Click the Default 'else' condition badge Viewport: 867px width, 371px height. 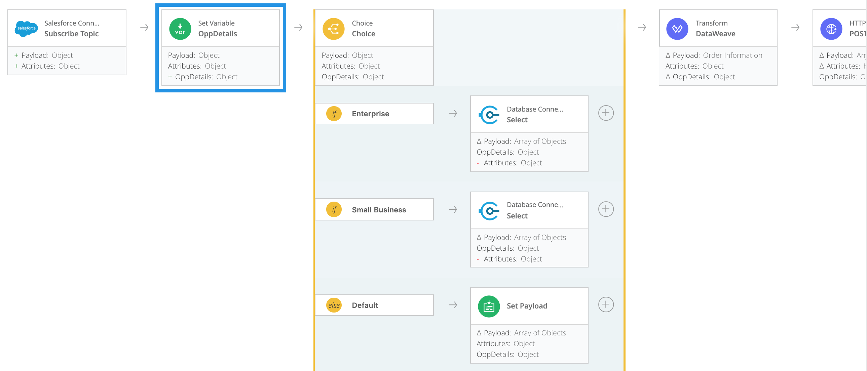pos(334,305)
